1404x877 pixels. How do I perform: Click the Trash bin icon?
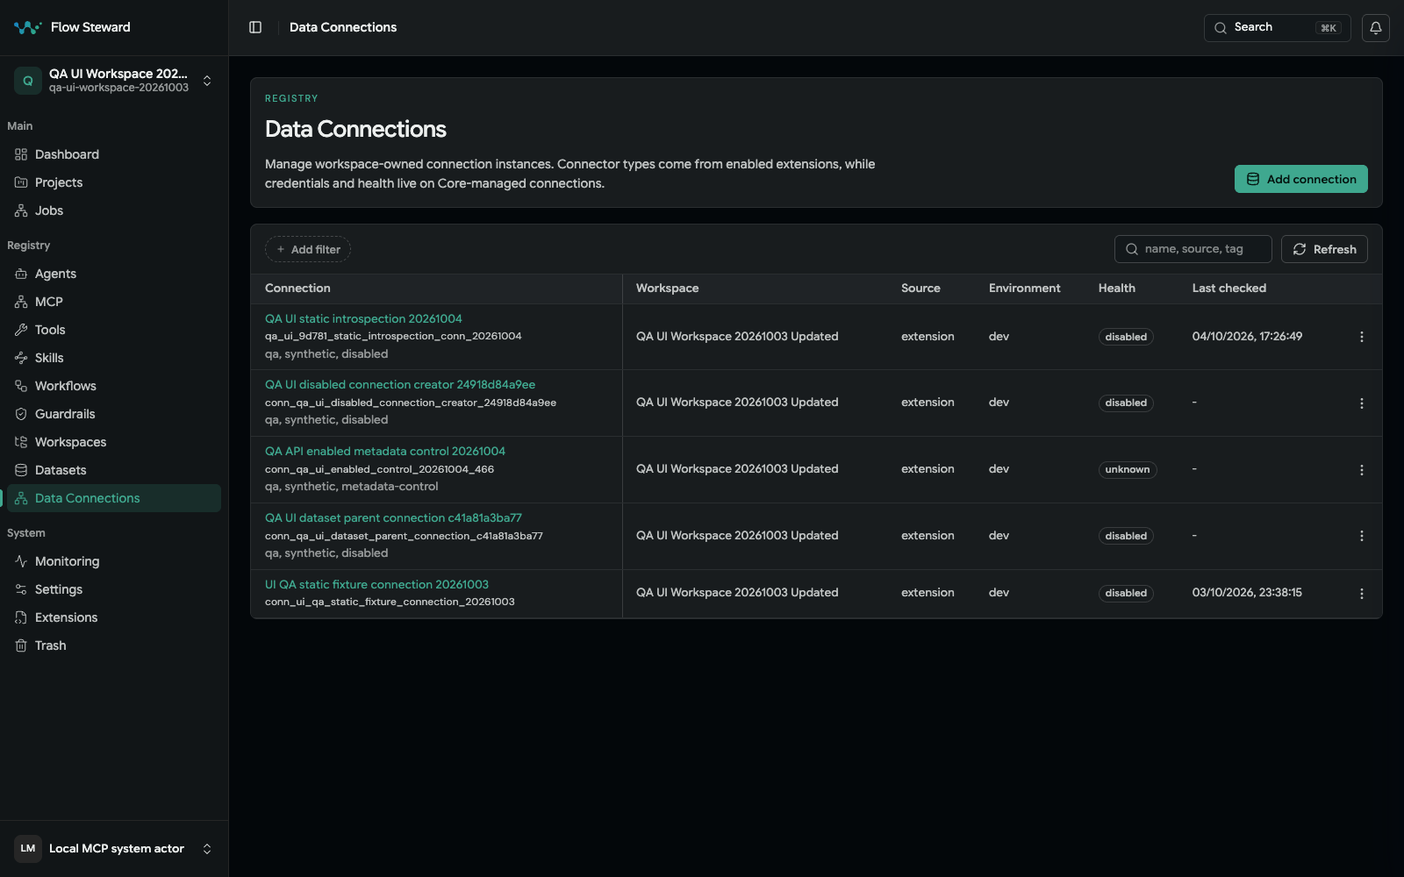[21, 645]
